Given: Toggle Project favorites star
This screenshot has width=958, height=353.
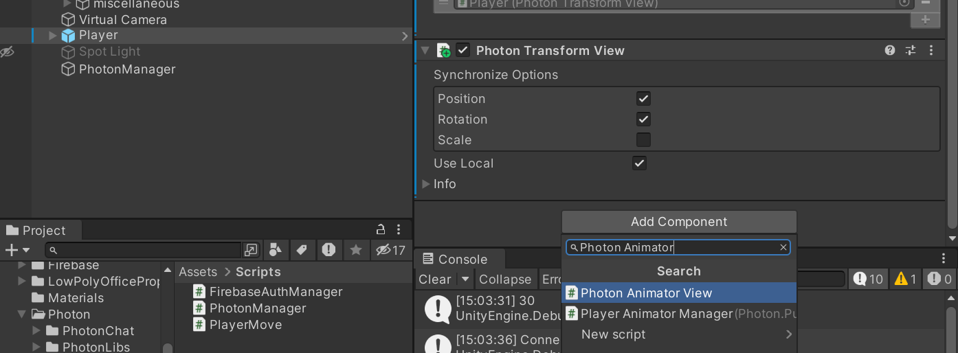Looking at the screenshot, I should click(x=356, y=250).
